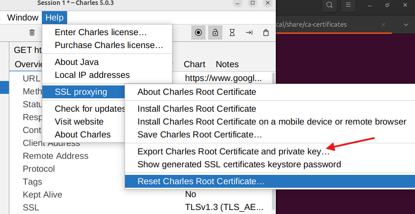The width and height of the screenshot is (415, 214).
Task: Click the trash clear session icon
Action: pyautogui.click(x=32, y=32)
